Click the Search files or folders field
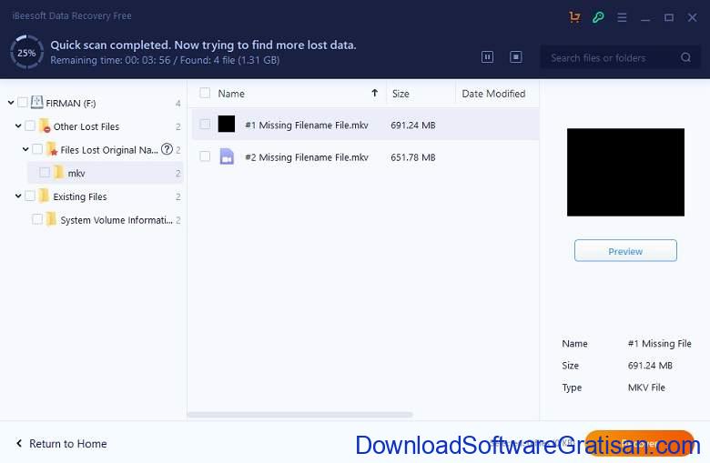The image size is (710, 463). click(x=620, y=57)
